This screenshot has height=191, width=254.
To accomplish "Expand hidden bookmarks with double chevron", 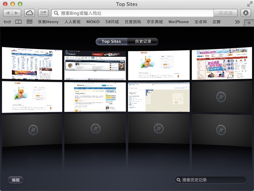I will (x=238, y=22).
